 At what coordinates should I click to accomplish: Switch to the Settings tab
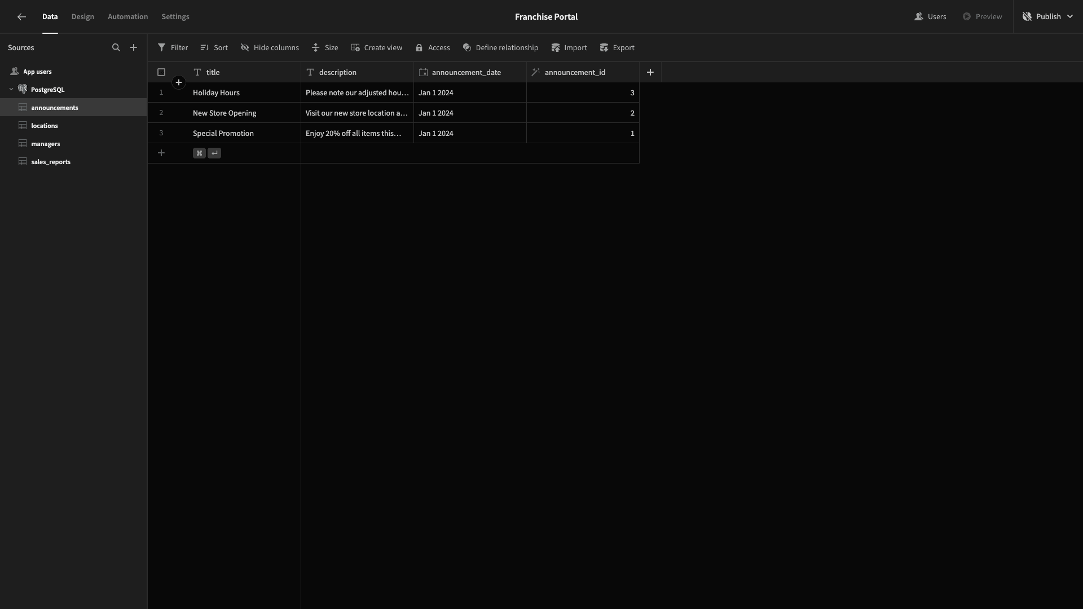point(175,17)
